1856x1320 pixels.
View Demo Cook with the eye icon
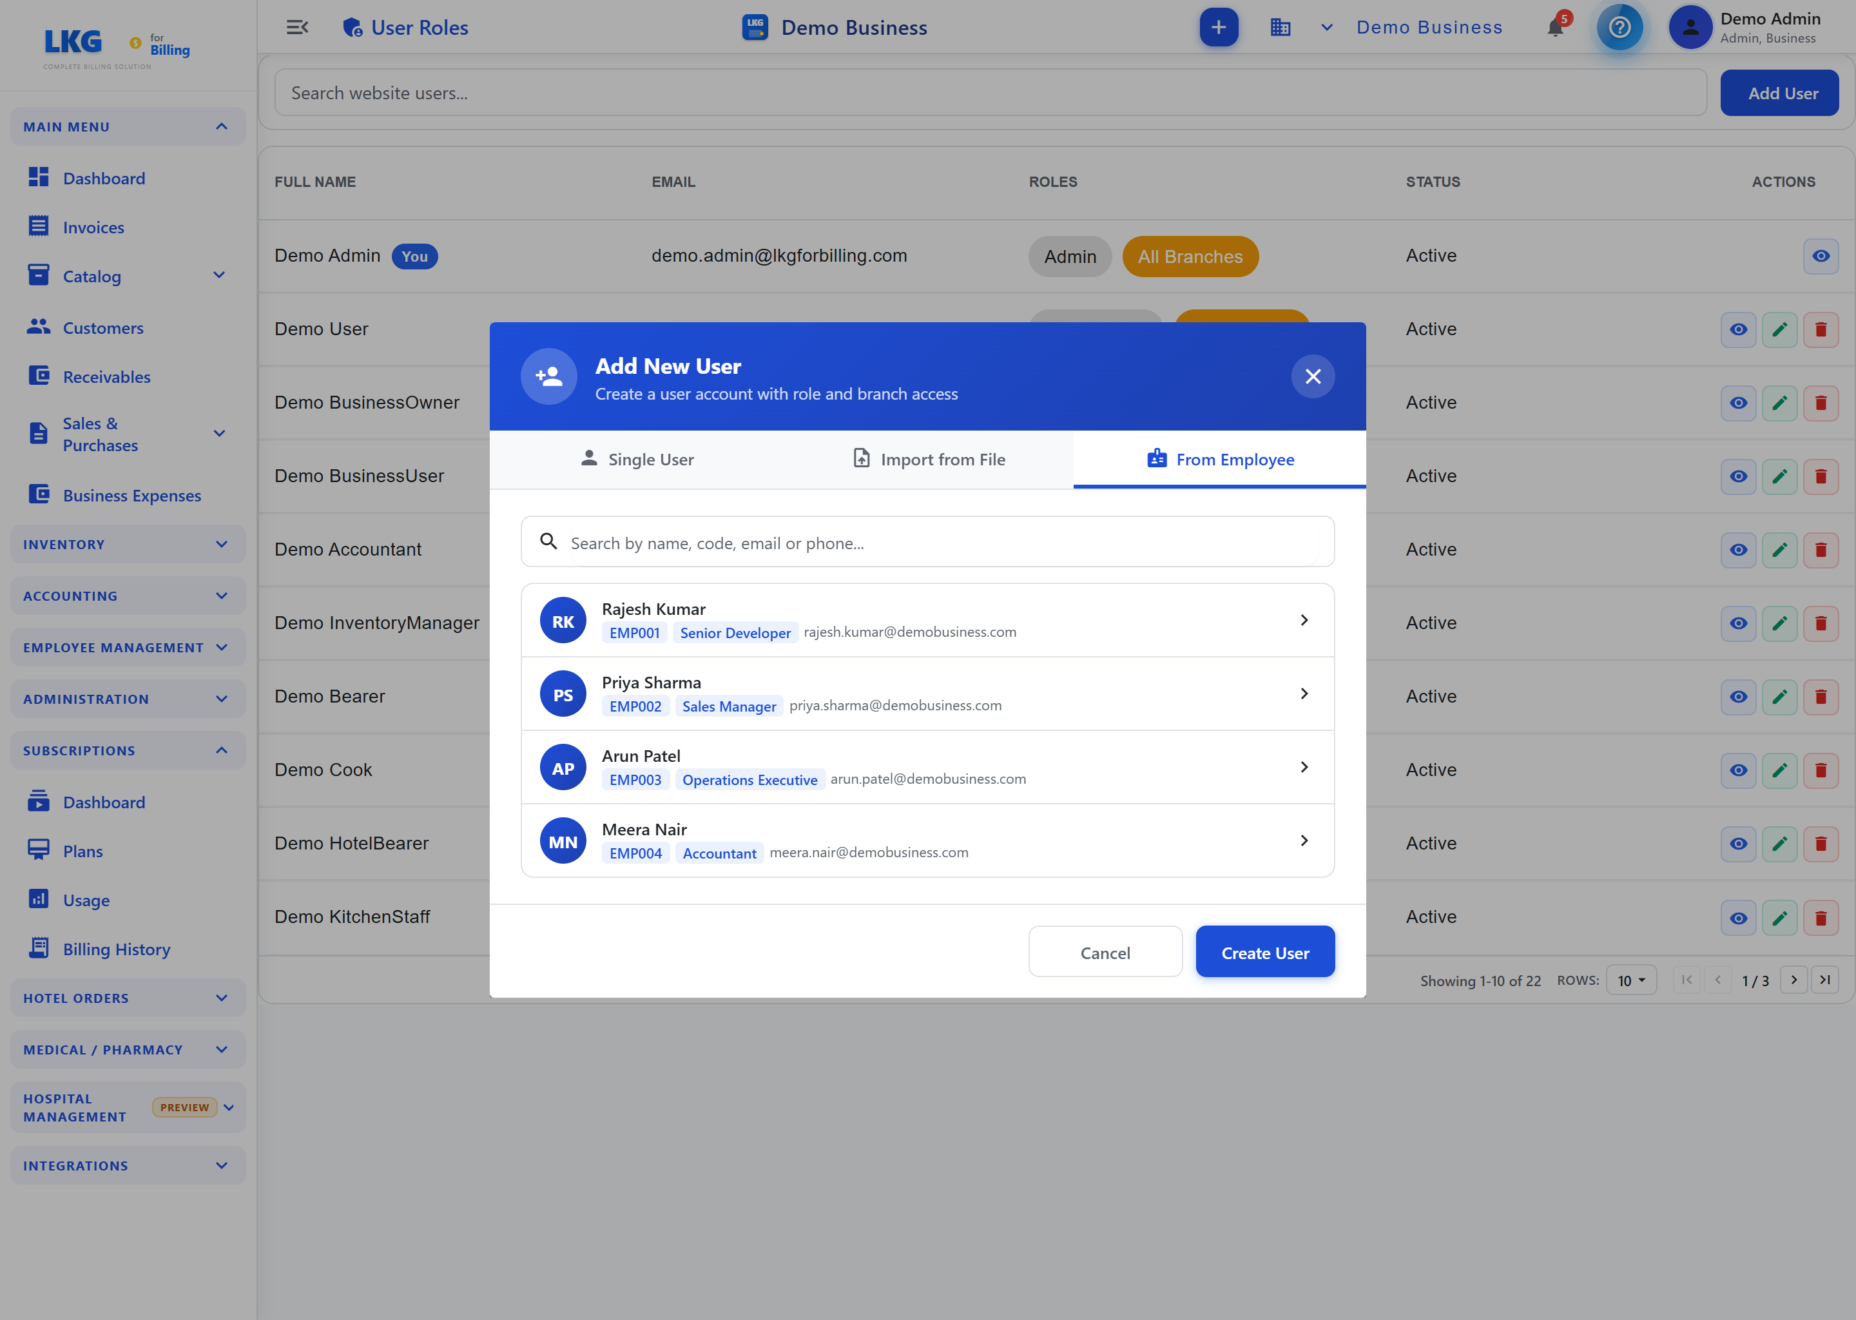point(1738,771)
